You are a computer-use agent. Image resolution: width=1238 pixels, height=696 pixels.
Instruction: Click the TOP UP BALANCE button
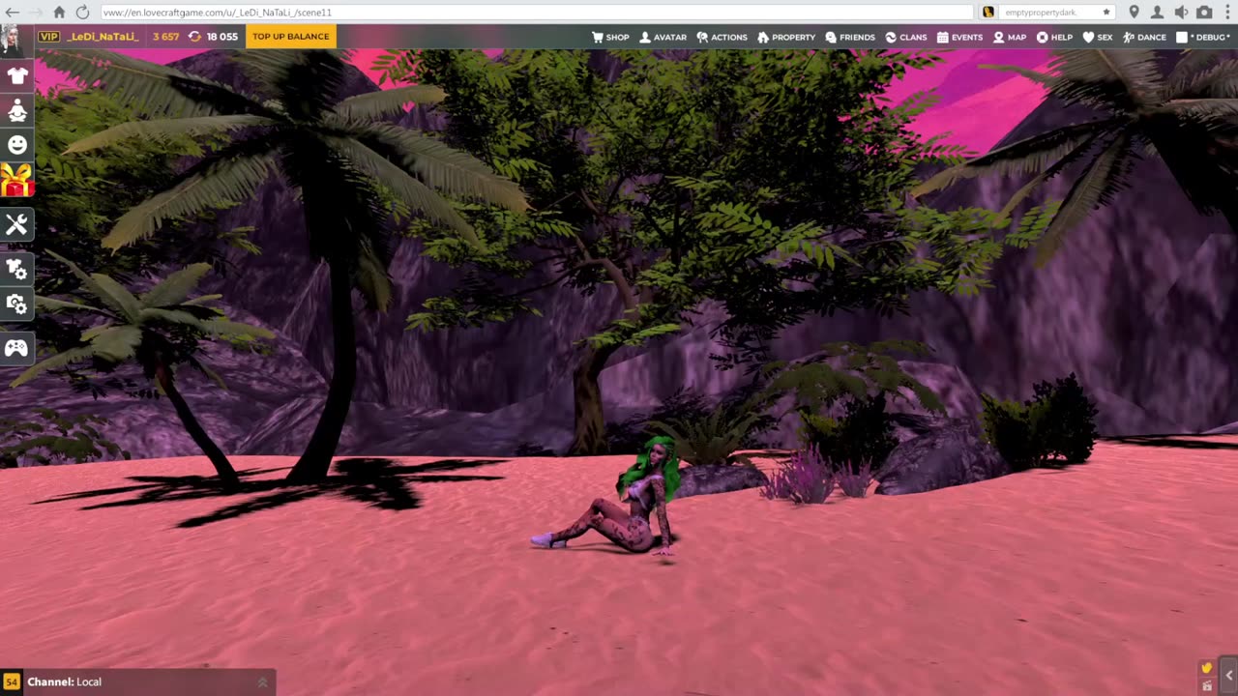click(291, 37)
